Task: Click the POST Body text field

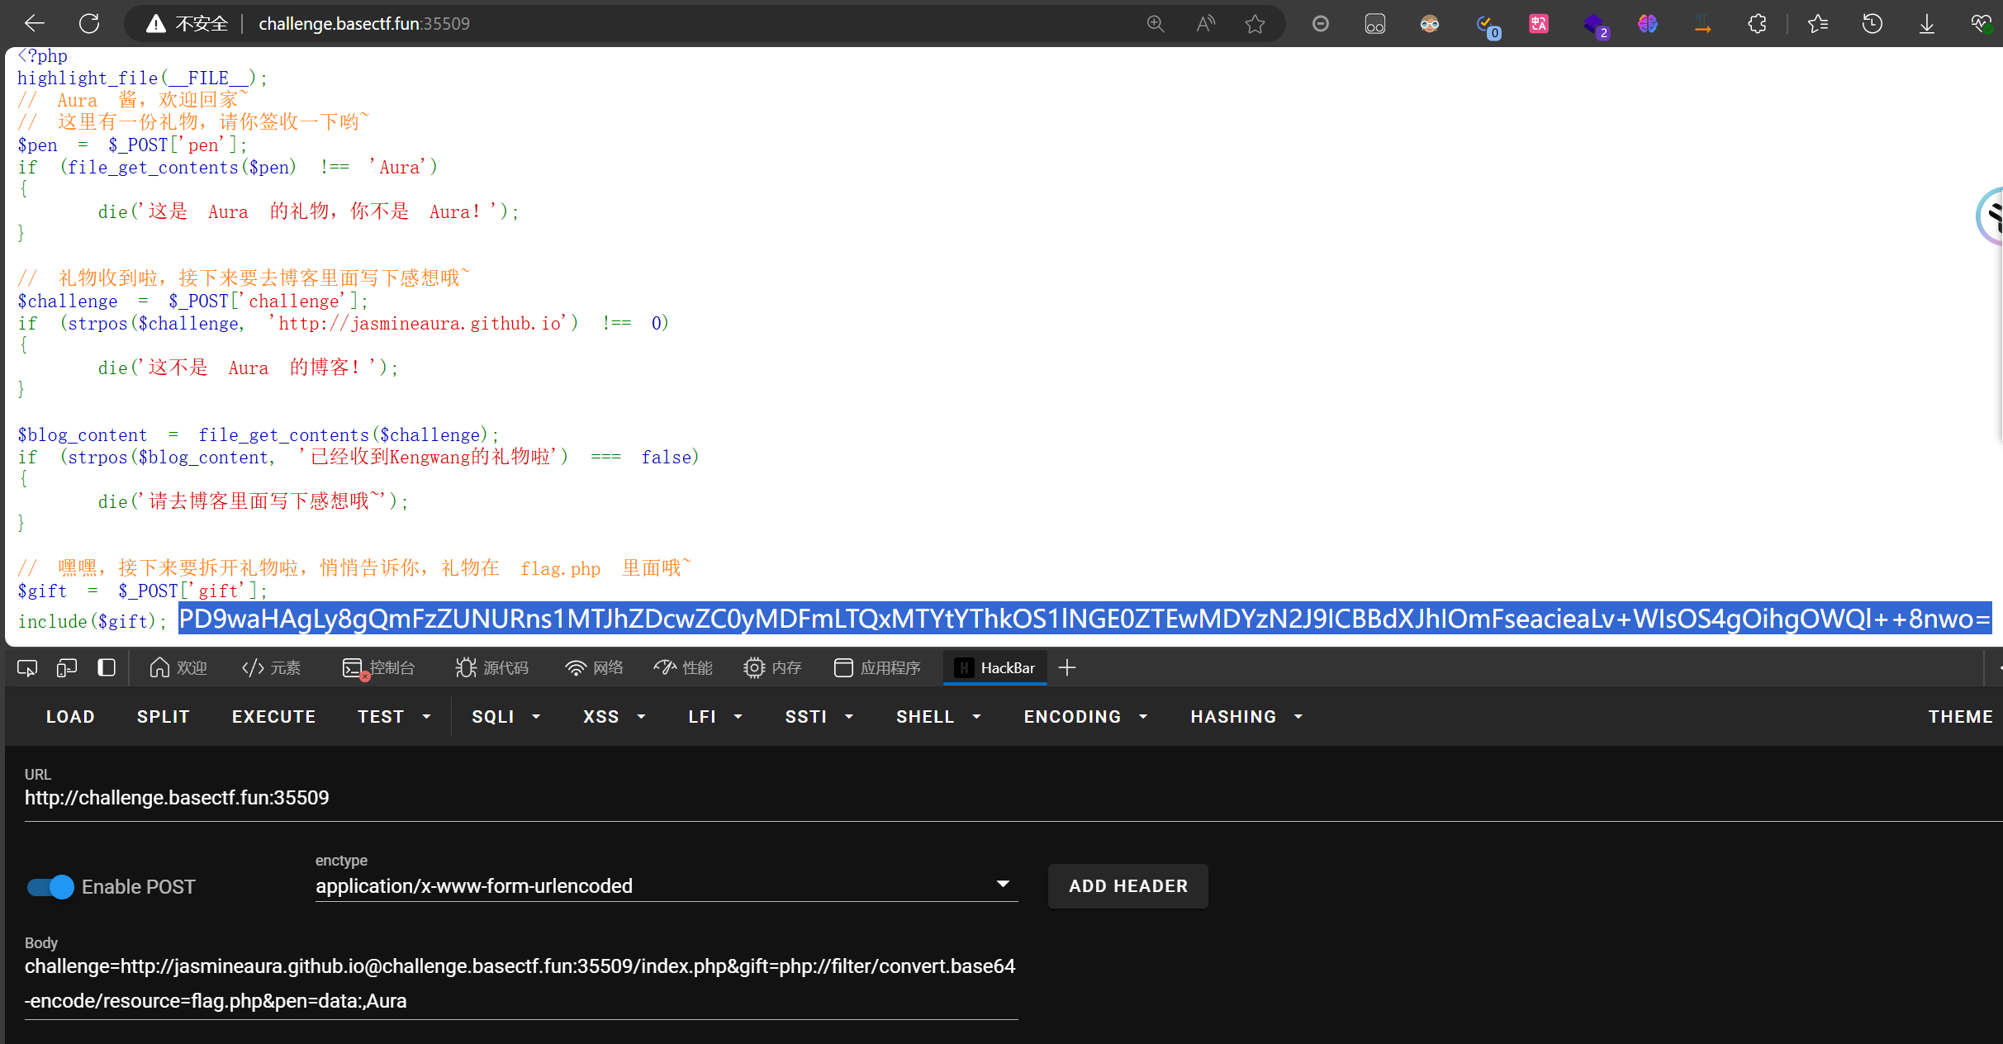Action: click(521, 984)
